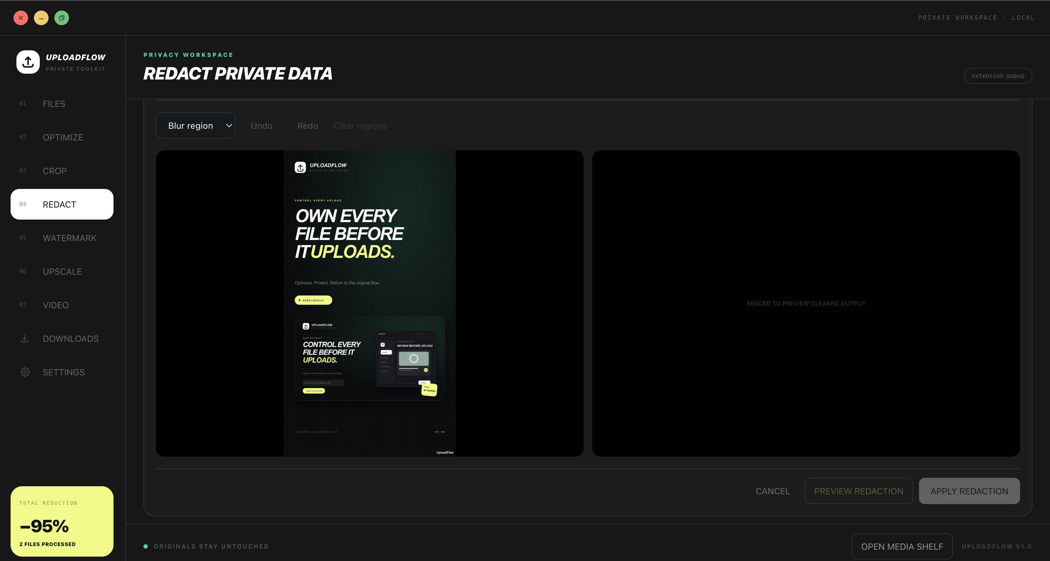Image resolution: width=1050 pixels, height=561 pixels.
Task: Click 'PRIVATE WORKSPACE · LOCAL' header text
Action: 976,18
